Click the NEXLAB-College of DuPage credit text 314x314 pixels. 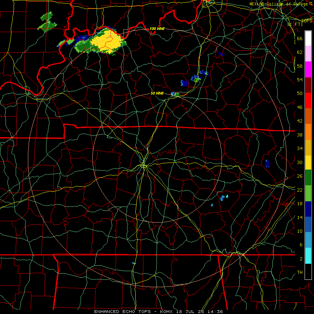[281, 4]
